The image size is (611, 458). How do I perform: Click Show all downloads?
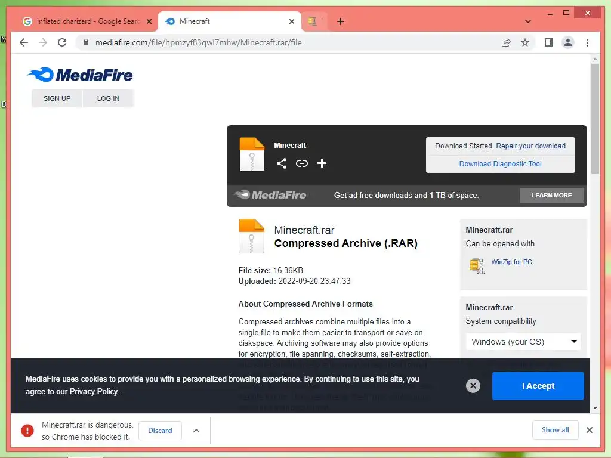point(556,430)
